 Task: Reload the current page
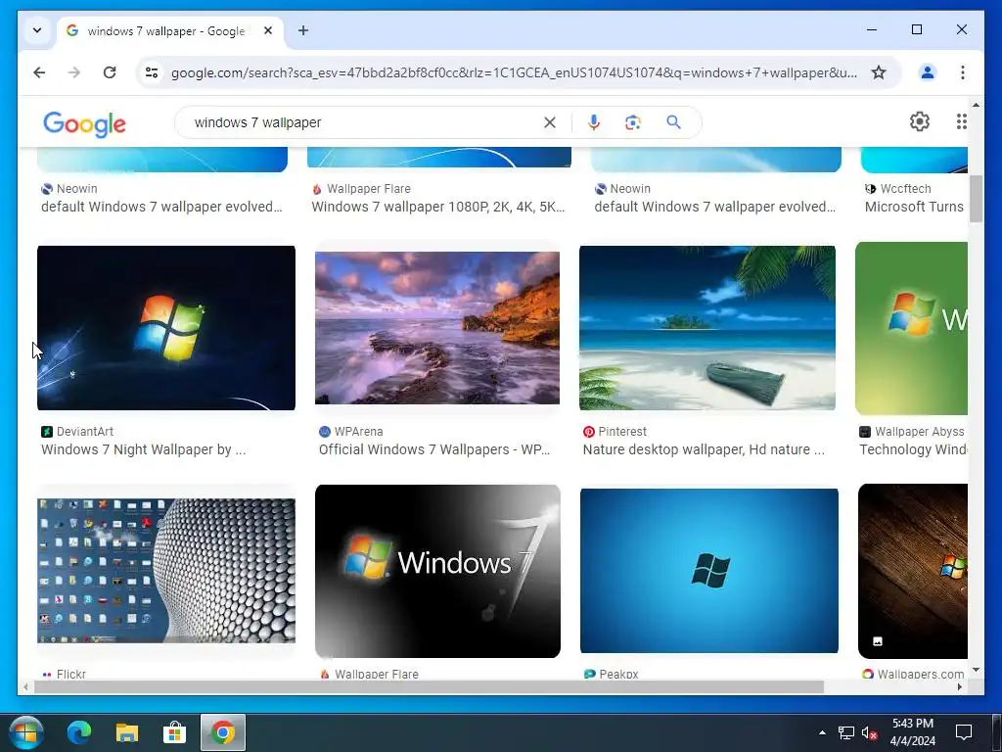point(110,72)
